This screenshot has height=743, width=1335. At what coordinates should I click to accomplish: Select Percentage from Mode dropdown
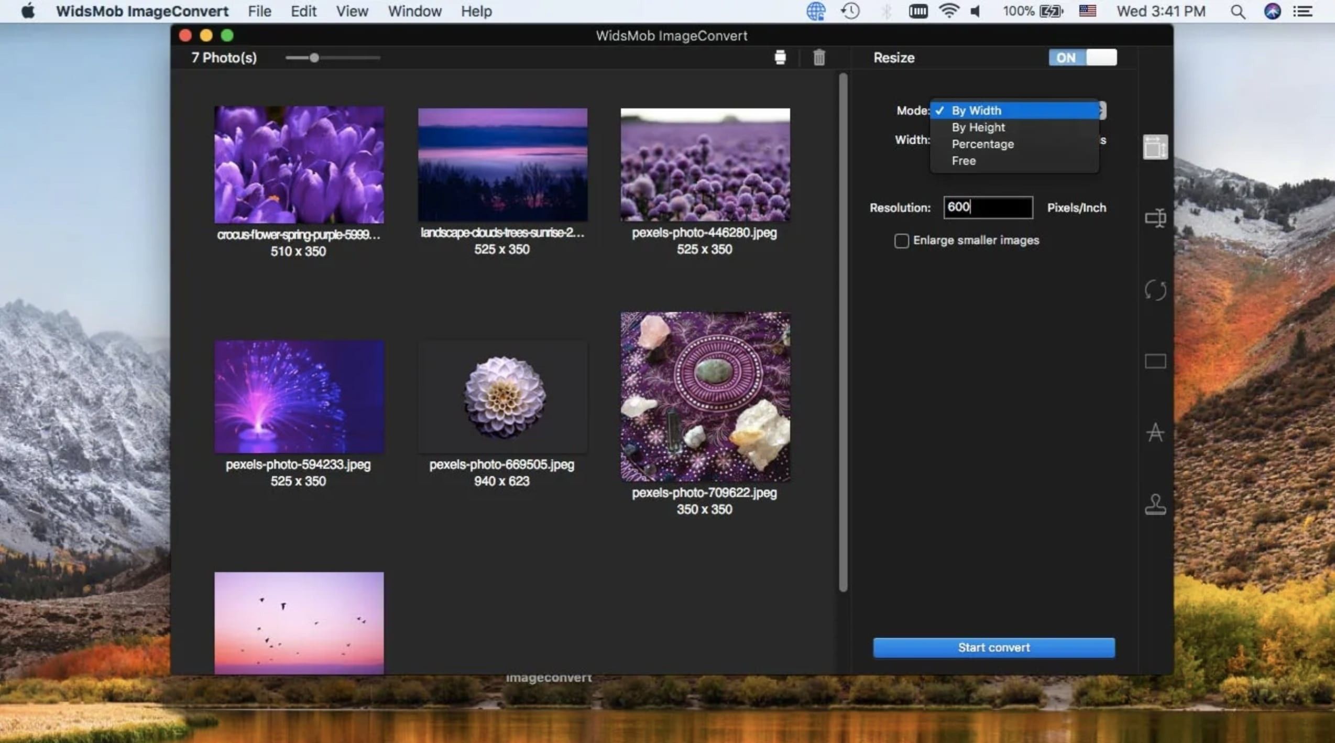(x=983, y=143)
